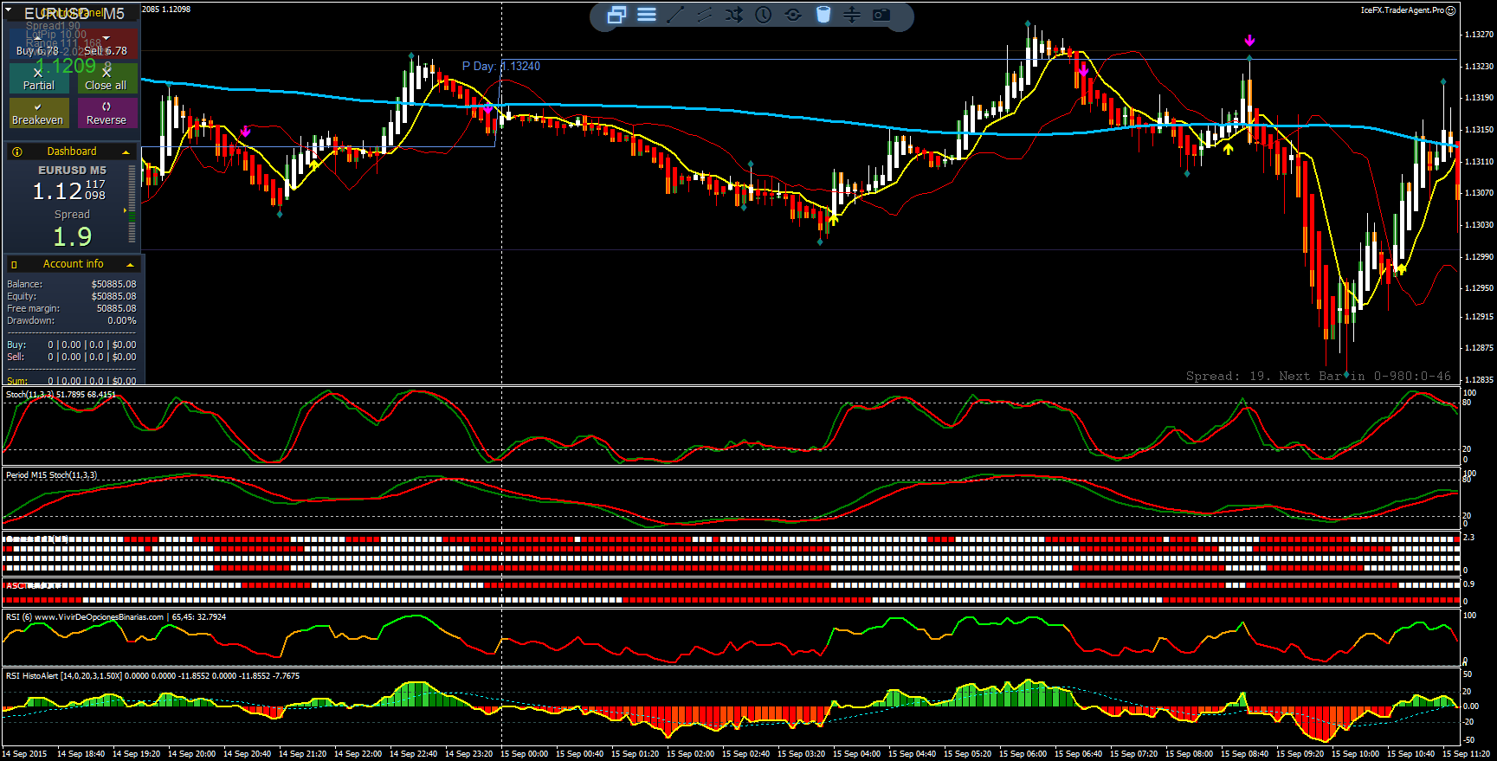The image size is (1497, 761).
Task: Click the Partial close button
Action: point(39,79)
